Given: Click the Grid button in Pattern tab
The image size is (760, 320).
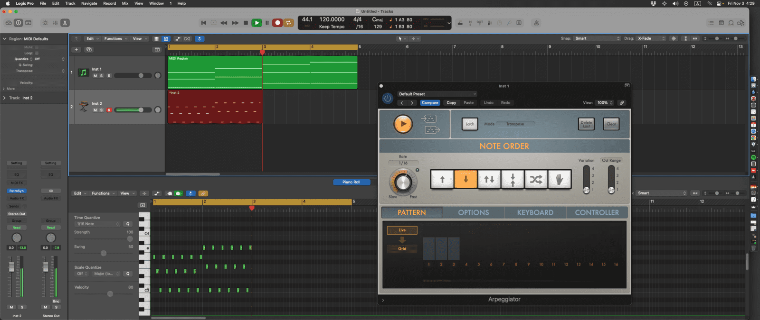Looking at the screenshot, I should point(402,248).
